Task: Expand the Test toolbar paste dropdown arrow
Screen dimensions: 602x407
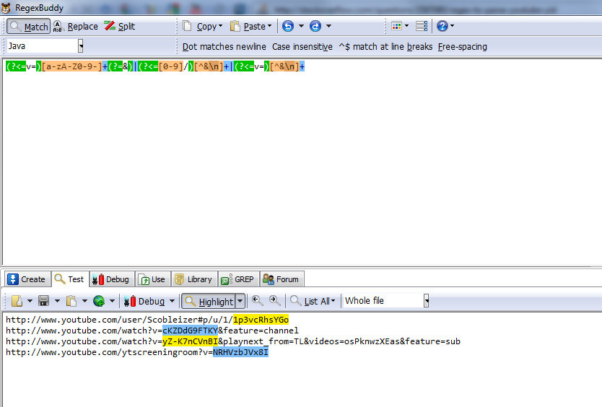Action: [84, 301]
